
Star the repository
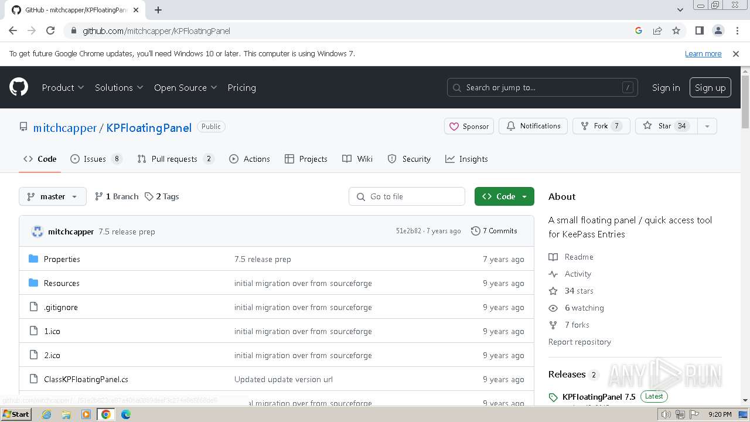(666, 126)
